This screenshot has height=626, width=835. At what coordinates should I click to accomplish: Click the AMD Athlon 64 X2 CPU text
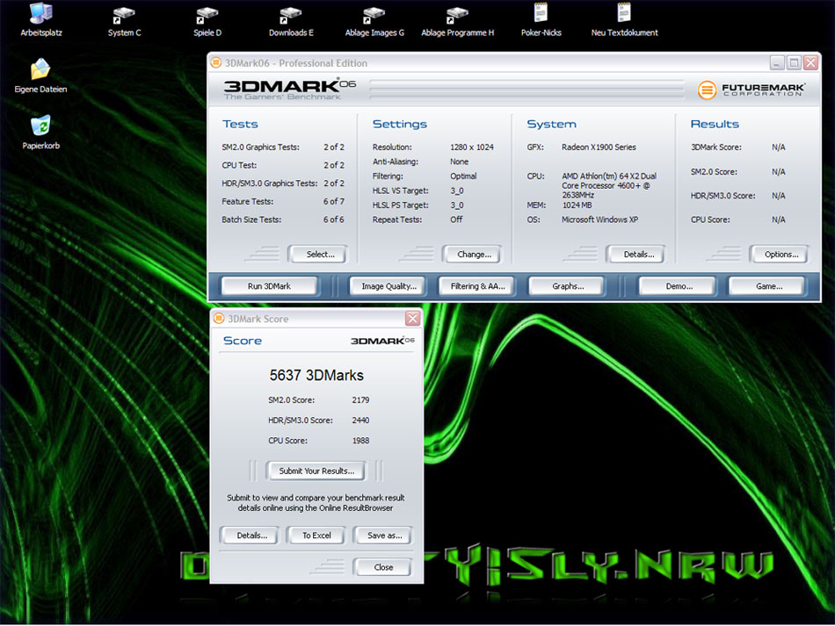click(x=609, y=185)
